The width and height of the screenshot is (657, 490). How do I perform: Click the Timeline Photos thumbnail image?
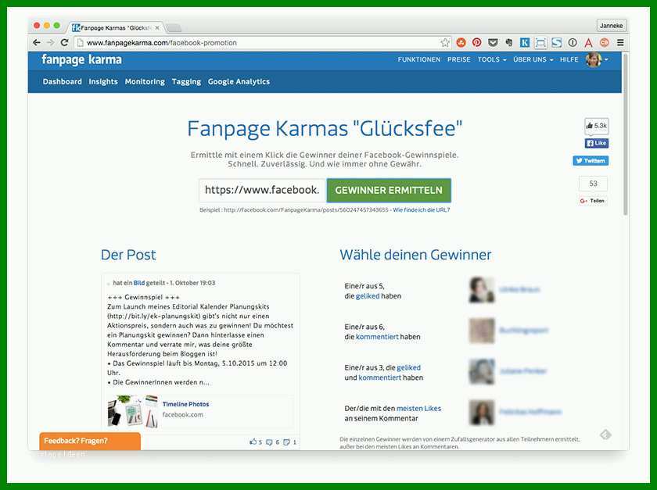click(133, 411)
